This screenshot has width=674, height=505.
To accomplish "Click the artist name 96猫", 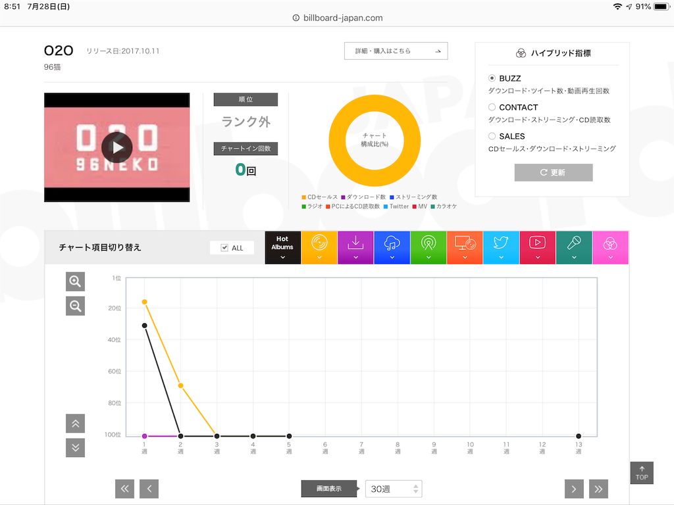I will (52, 67).
